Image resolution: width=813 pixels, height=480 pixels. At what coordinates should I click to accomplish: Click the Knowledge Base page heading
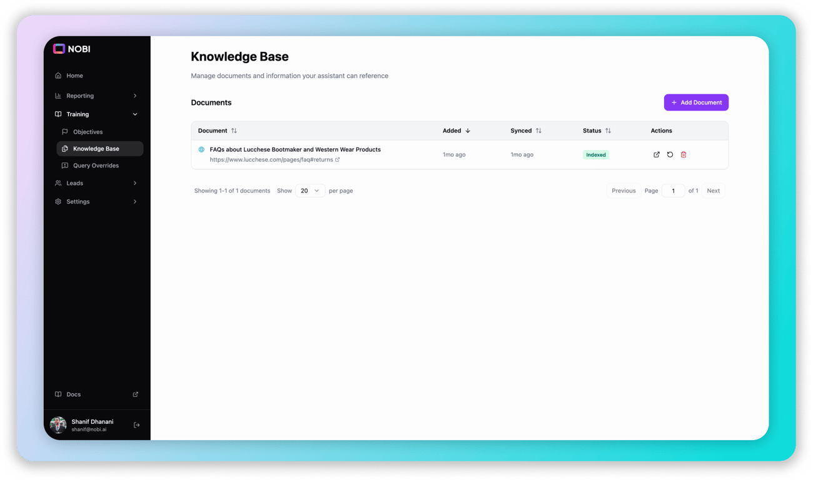click(240, 56)
